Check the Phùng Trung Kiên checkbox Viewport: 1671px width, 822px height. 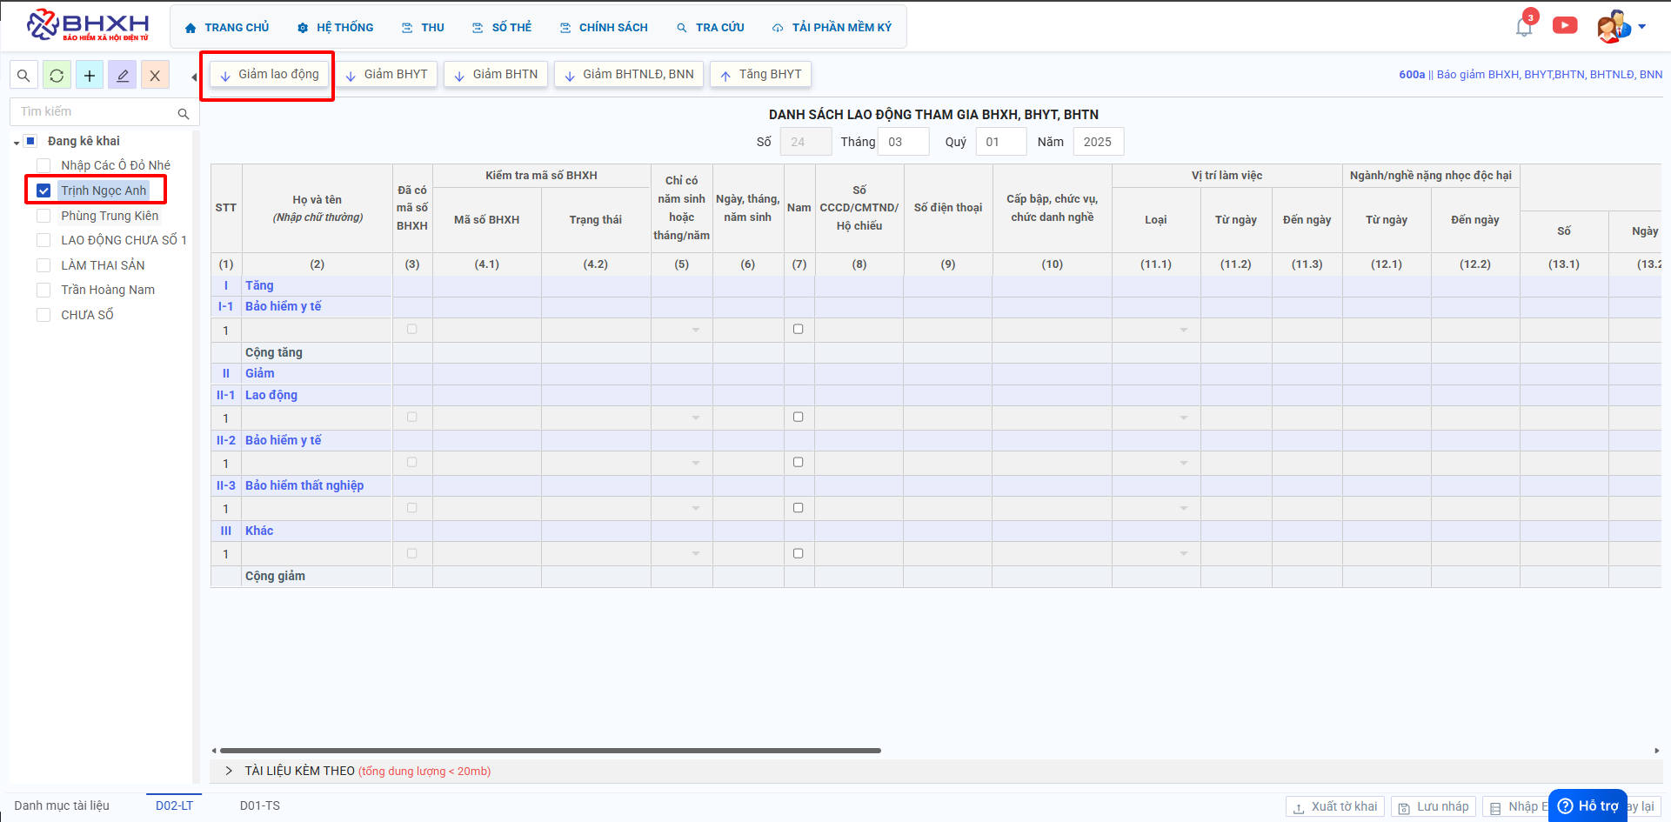pos(43,216)
